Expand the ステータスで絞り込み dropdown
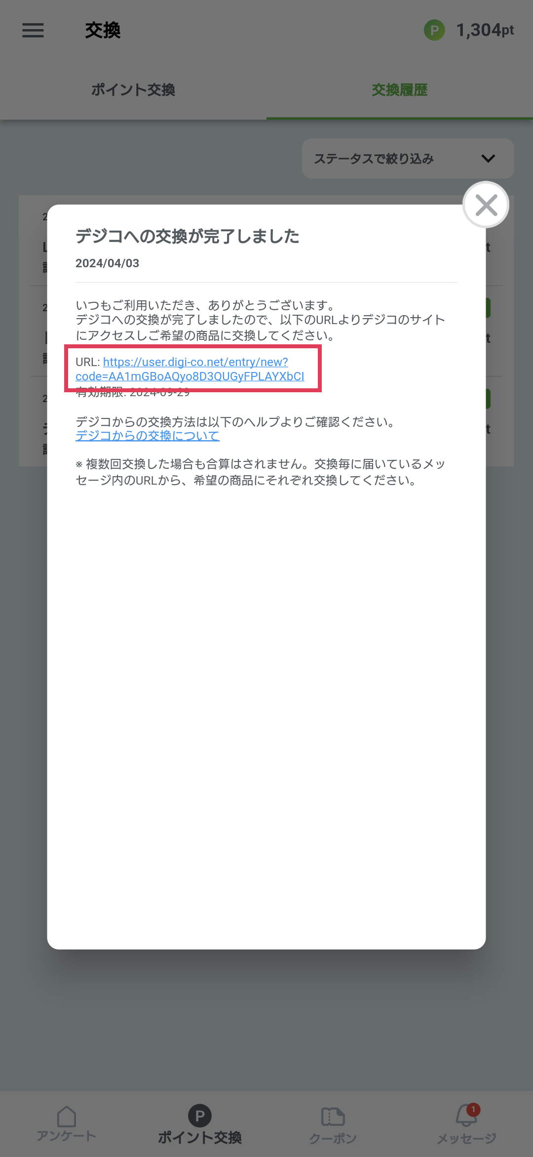This screenshot has height=1157, width=533. pos(408,159)
